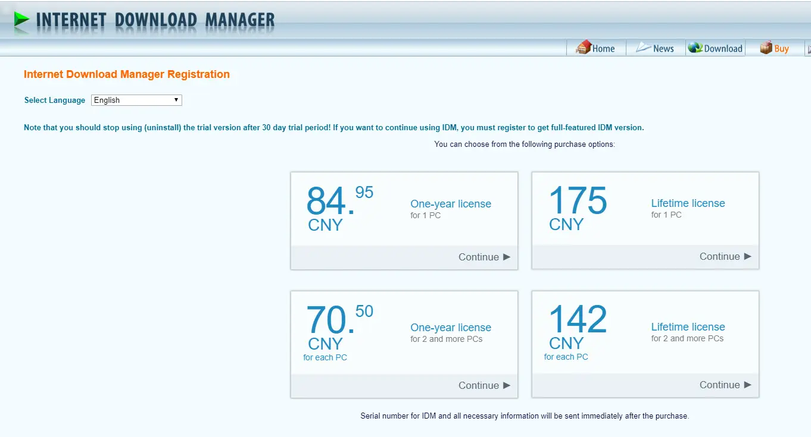Go to the Home page
The image size is (811, 437).
click(595, 48)
